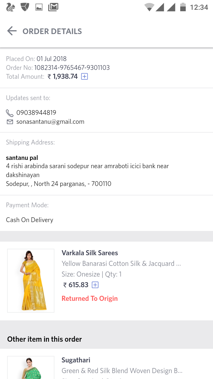Tap the Gmail notification icon in status bar
The width and height of the screenshot is (213, 379).
53,7
